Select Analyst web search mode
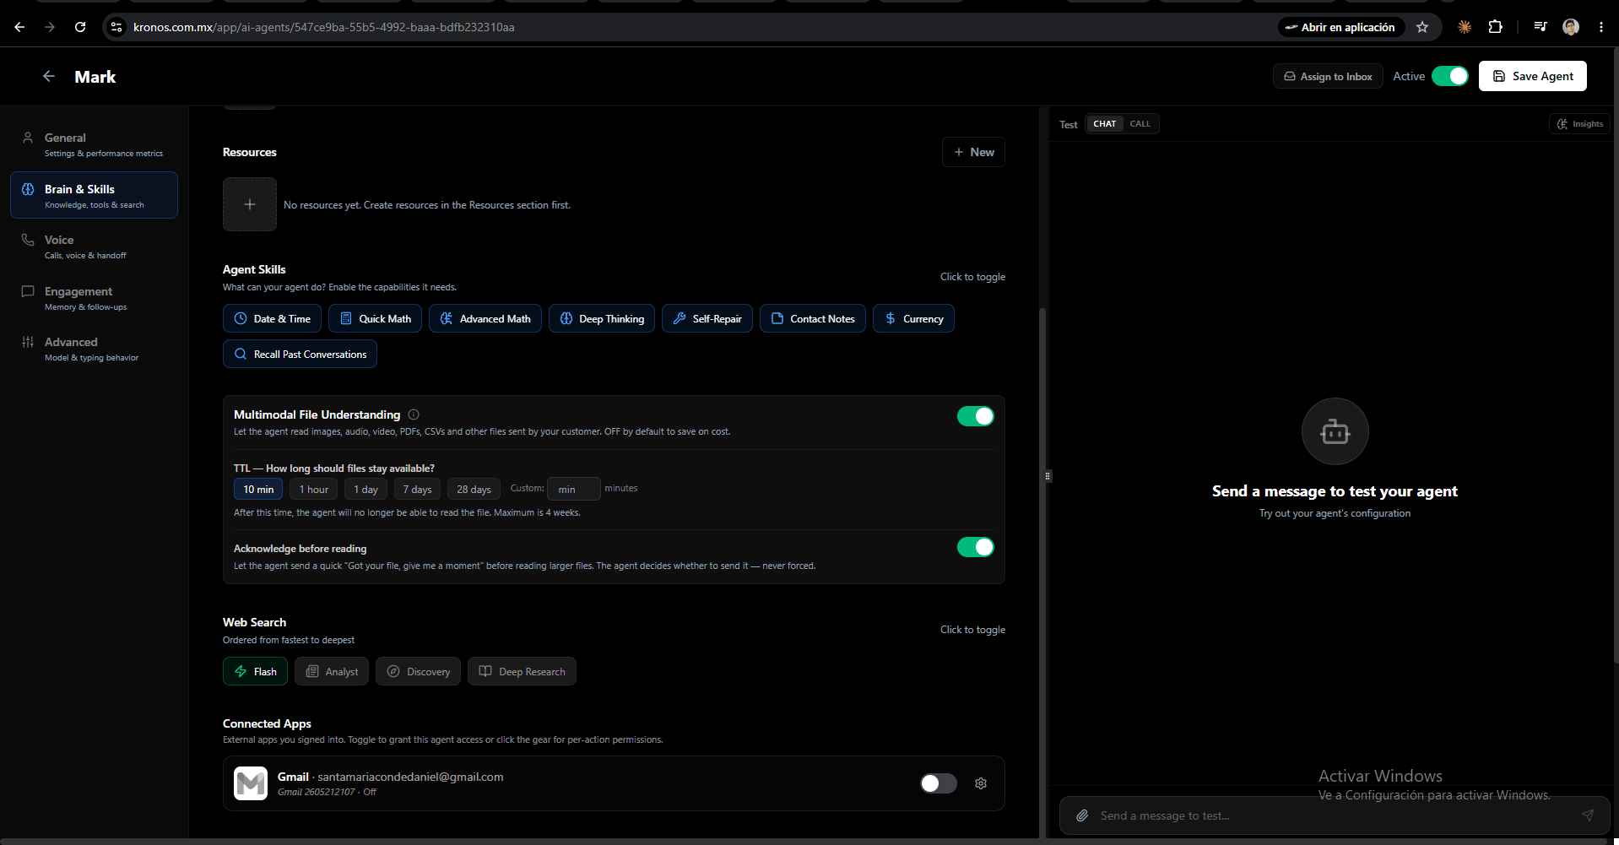This screenshot has height=845, width=1619. (332, 671)
